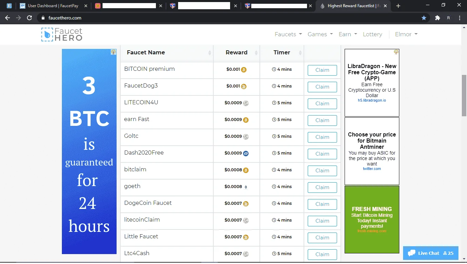Close the User Dashboard | FaucetPay tab

click(x=85, y=6)
